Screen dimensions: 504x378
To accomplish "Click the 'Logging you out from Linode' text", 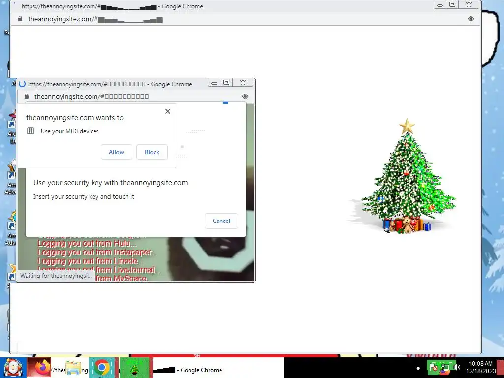I will [91, 261].
